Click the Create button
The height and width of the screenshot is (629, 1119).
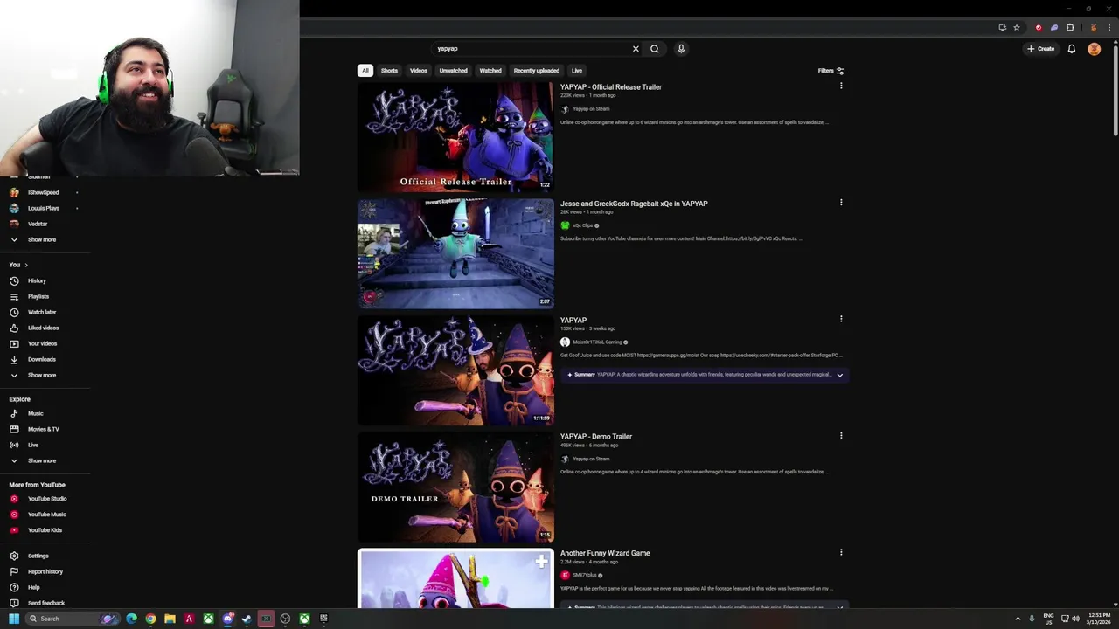click(1041, 49)
